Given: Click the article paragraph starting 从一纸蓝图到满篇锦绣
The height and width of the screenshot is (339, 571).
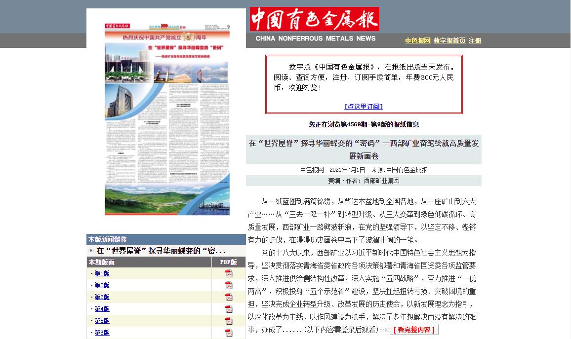Looking at the screenshot, I should (x=362, y=221).
